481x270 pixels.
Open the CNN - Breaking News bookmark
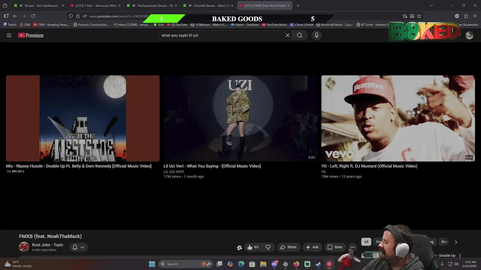point(51,25)
